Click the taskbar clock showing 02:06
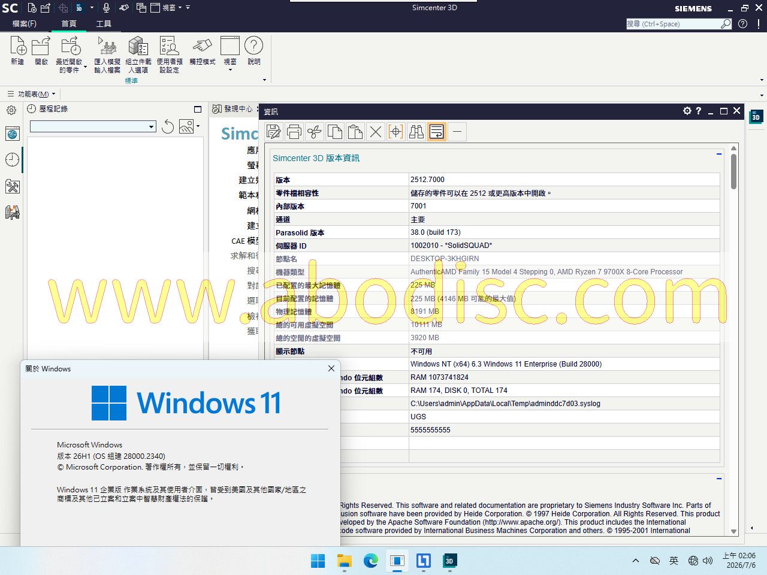 pos(739,561)
